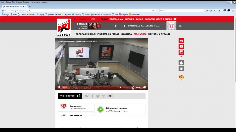Viewport: 236px width, 132px height.
Task: Open the Instagram icon in sidebar
Action: coord(181,52)
